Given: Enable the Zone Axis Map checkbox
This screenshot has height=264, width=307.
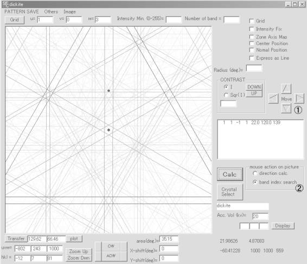Looking at the screenshot, I should (x=252, y=37).
